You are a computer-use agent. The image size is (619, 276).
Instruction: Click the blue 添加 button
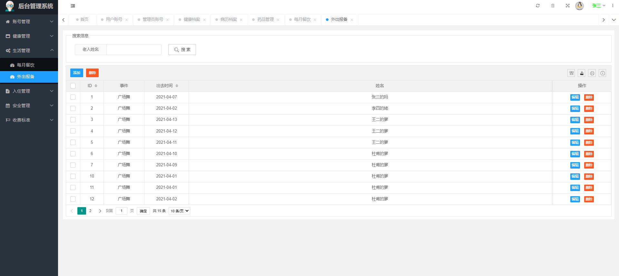coord(77,73)
